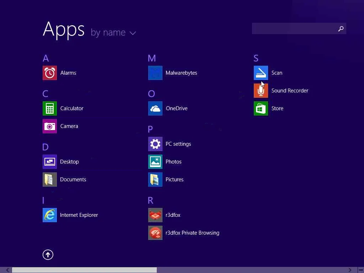Click the search magnifier icon
This screenshot has width=364, height=273.
tap(341, 28)
